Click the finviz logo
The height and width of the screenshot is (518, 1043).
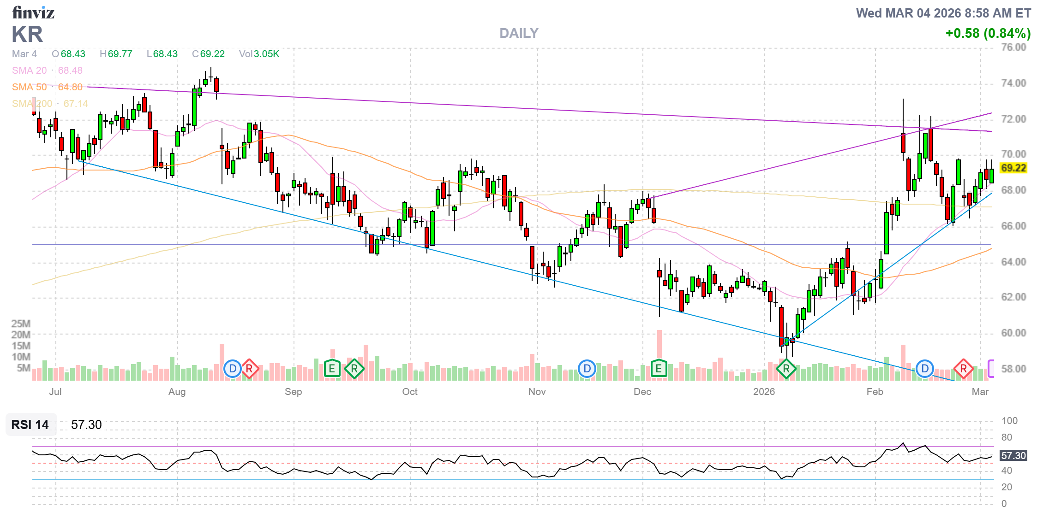tap(33, 12)
